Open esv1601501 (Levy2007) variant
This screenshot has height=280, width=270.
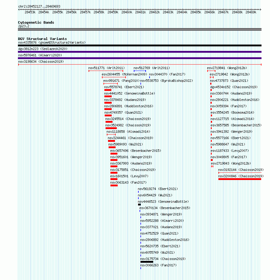129,176
